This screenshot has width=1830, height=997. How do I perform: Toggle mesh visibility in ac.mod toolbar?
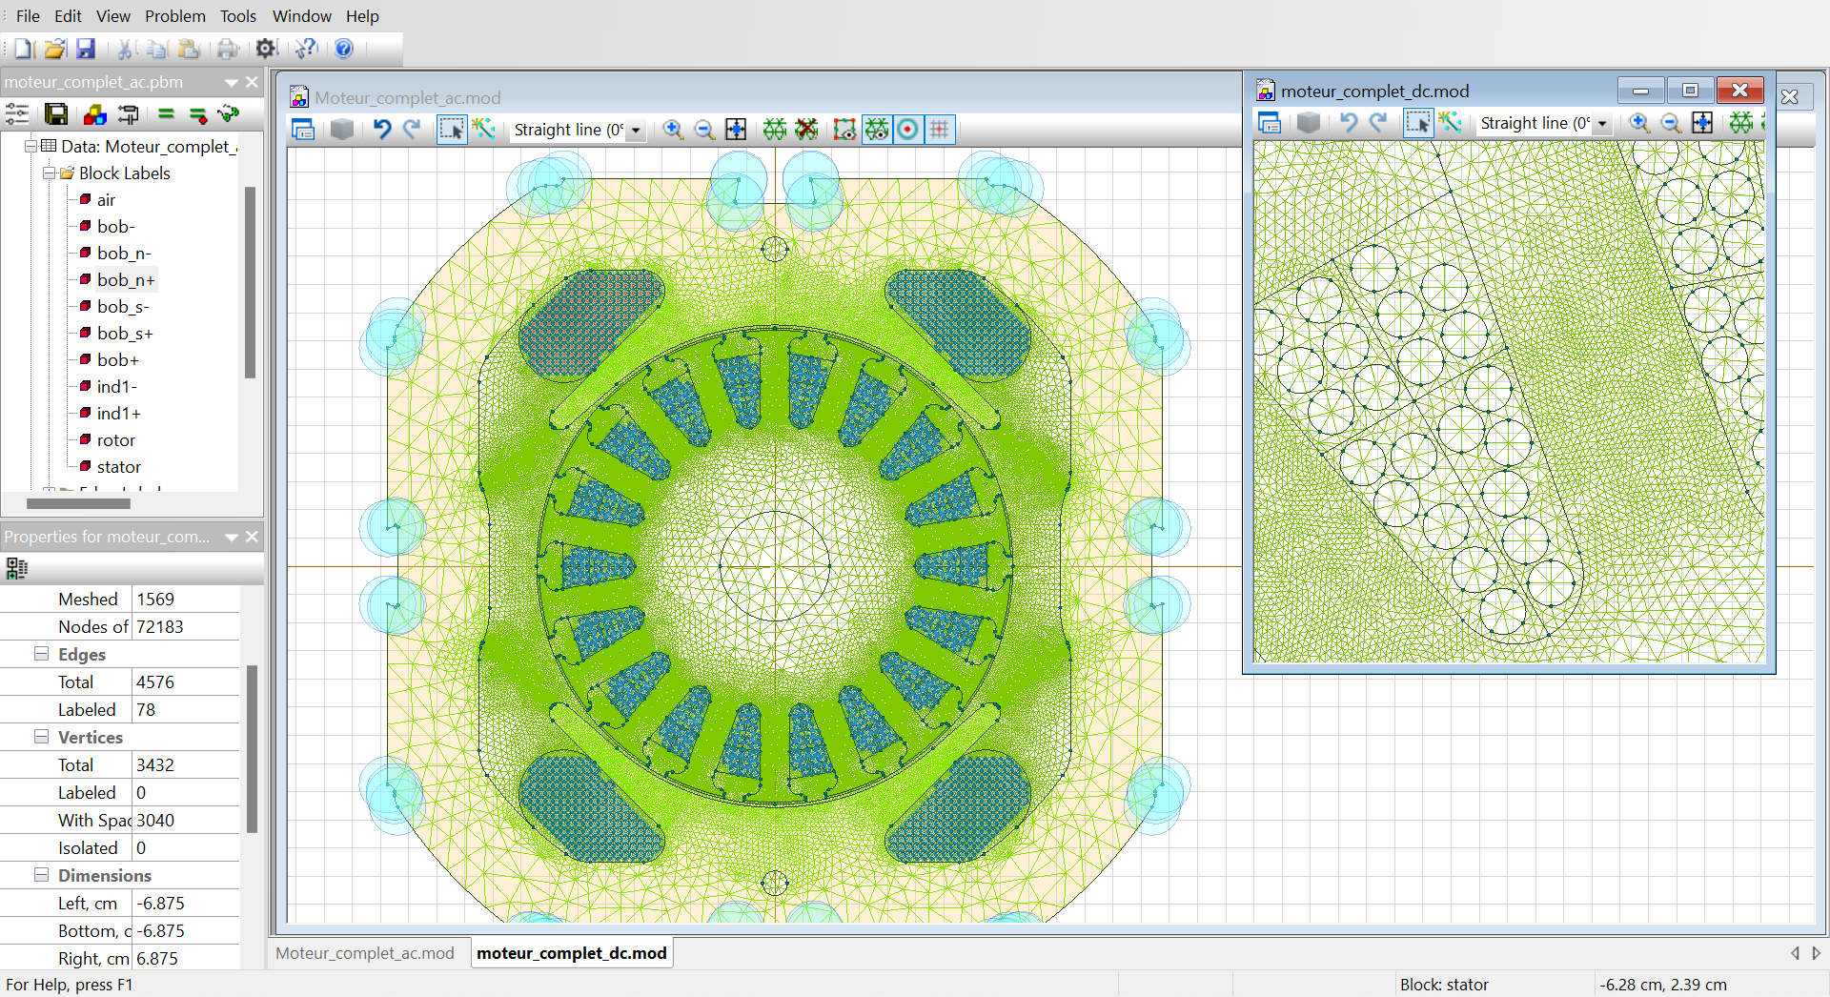point(877,130)
